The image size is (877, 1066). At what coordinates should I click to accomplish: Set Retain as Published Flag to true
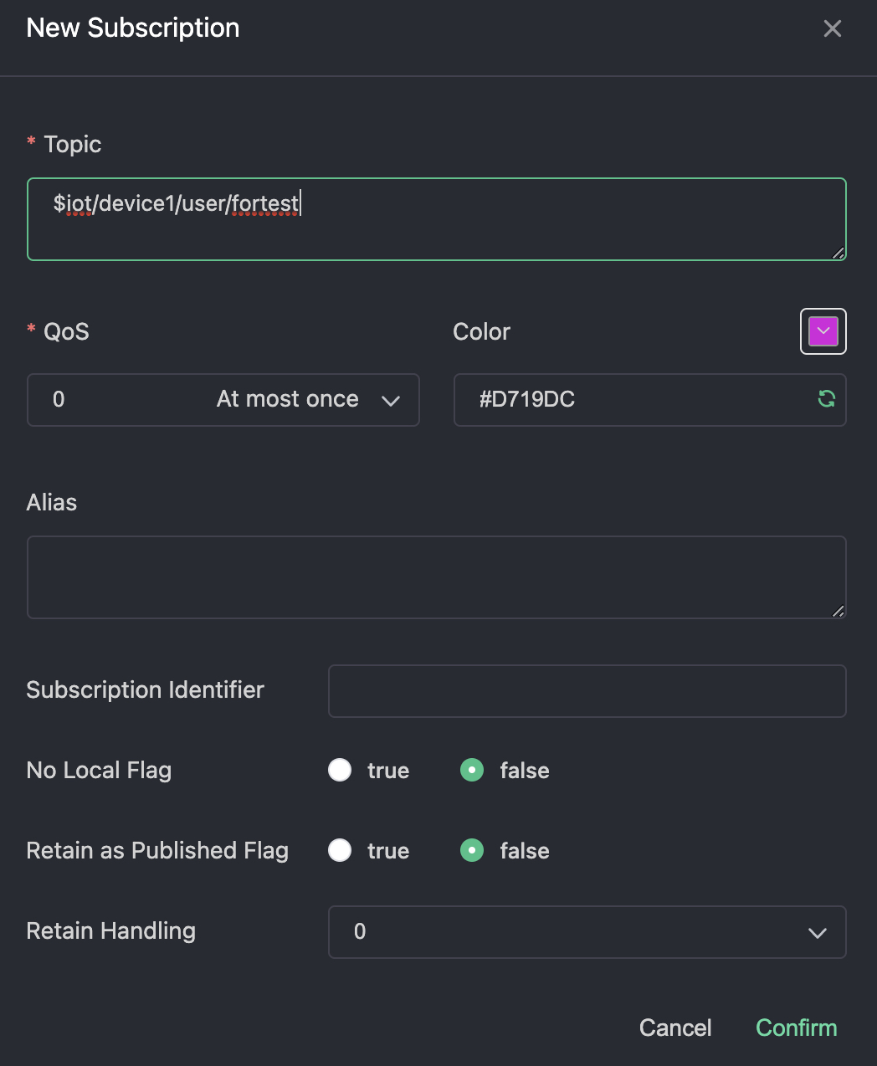coord(340,850)
